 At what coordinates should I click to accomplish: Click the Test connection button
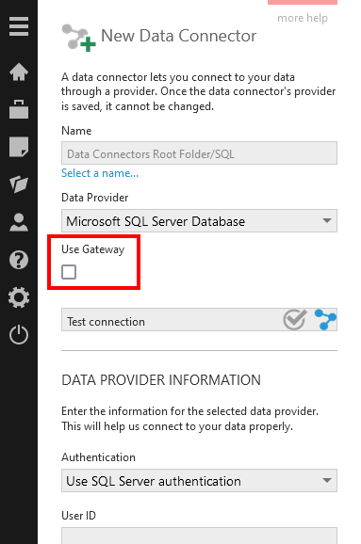199,320
